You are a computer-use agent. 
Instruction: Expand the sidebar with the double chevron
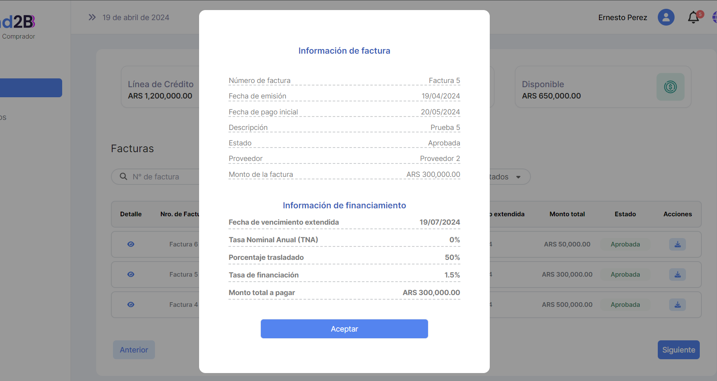click(92, 18)
